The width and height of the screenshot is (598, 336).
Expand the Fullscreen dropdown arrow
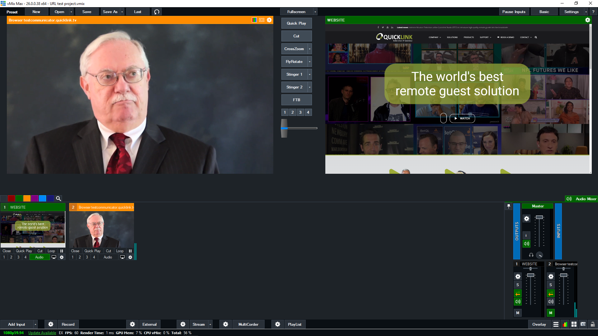(315, 12)
